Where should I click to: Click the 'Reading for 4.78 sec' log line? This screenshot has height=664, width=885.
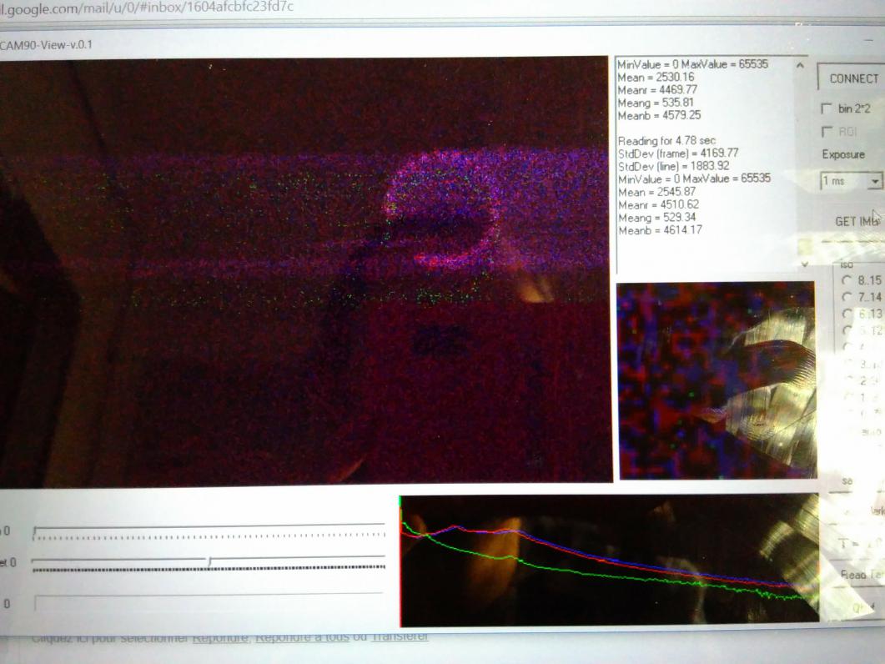pyautogui.click(x=666, y=141)
